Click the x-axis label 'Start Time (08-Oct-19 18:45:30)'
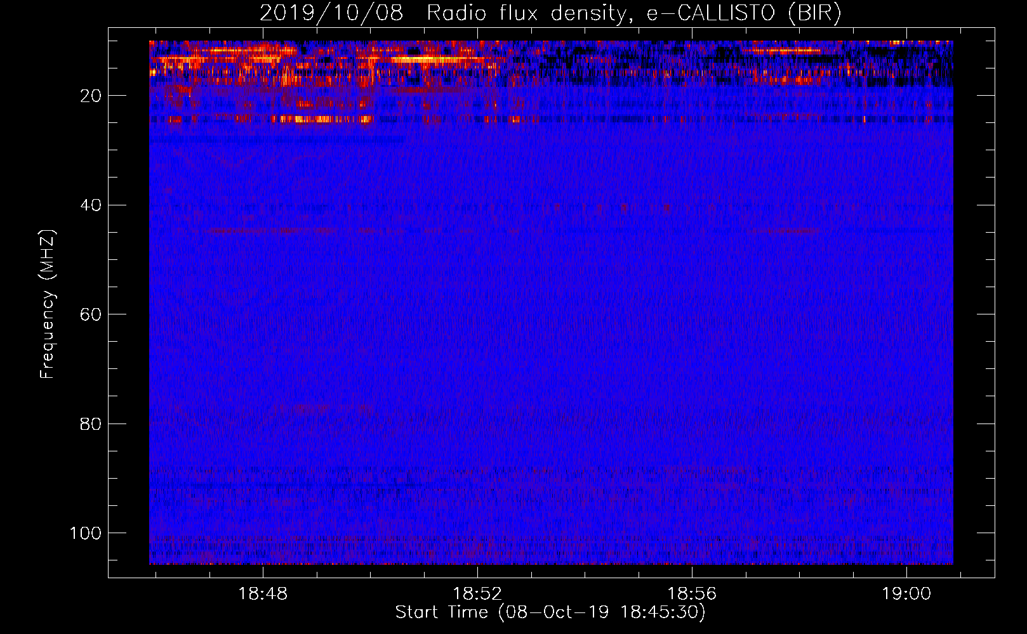Screen dimensions: 1027x634 [550, 612]
